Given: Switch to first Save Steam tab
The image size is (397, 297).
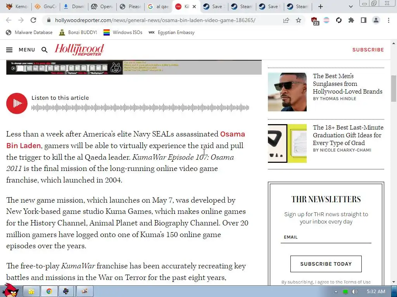Looking at the screenshot, I should click(214, 7).
